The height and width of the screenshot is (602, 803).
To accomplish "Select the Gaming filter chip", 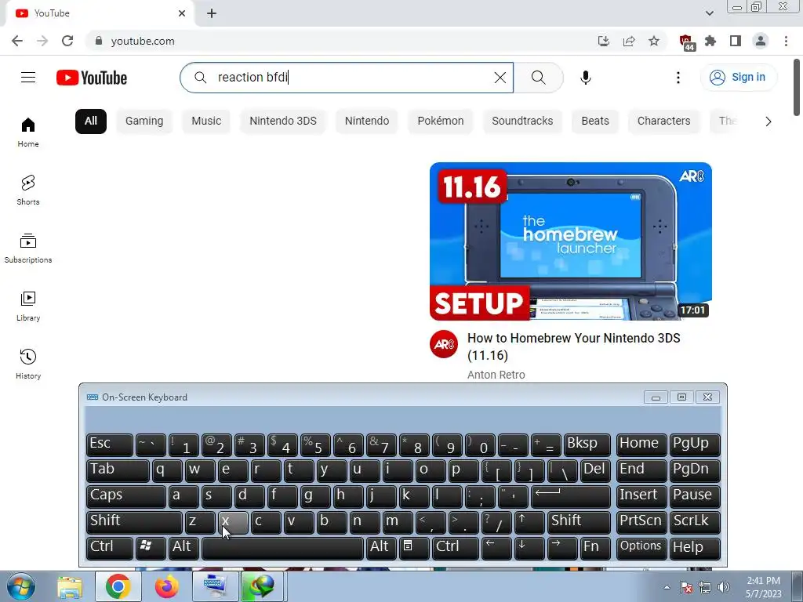I will click(x=144, y=121).
